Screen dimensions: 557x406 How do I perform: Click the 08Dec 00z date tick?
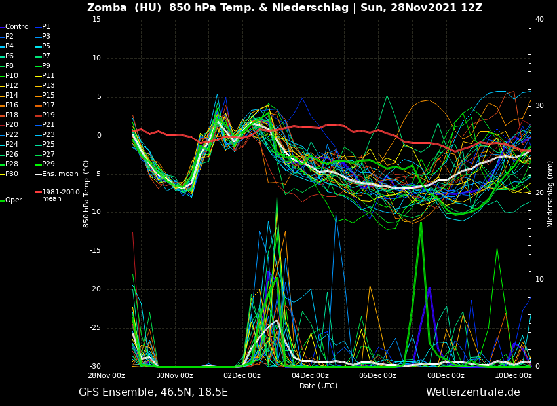tap(446, 376)
